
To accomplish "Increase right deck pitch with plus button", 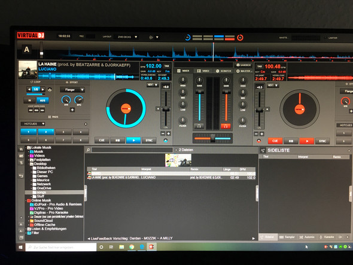I will pyautogui.click(x=262, y=134).
